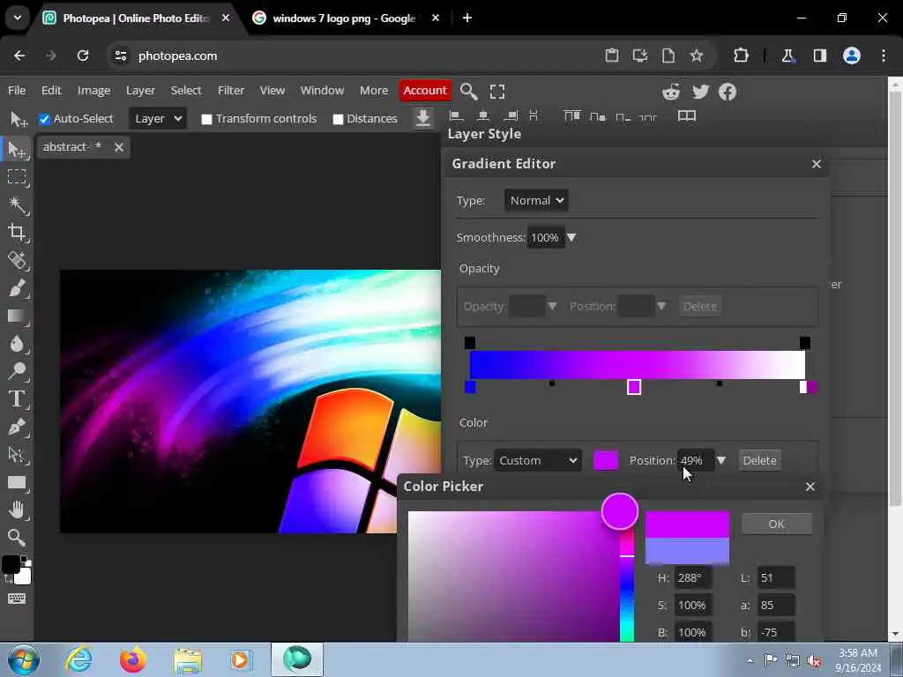Viewport: 903px width, 677px height.
Task: Click the align horizontal centers icon
Action: click(484, 115)
